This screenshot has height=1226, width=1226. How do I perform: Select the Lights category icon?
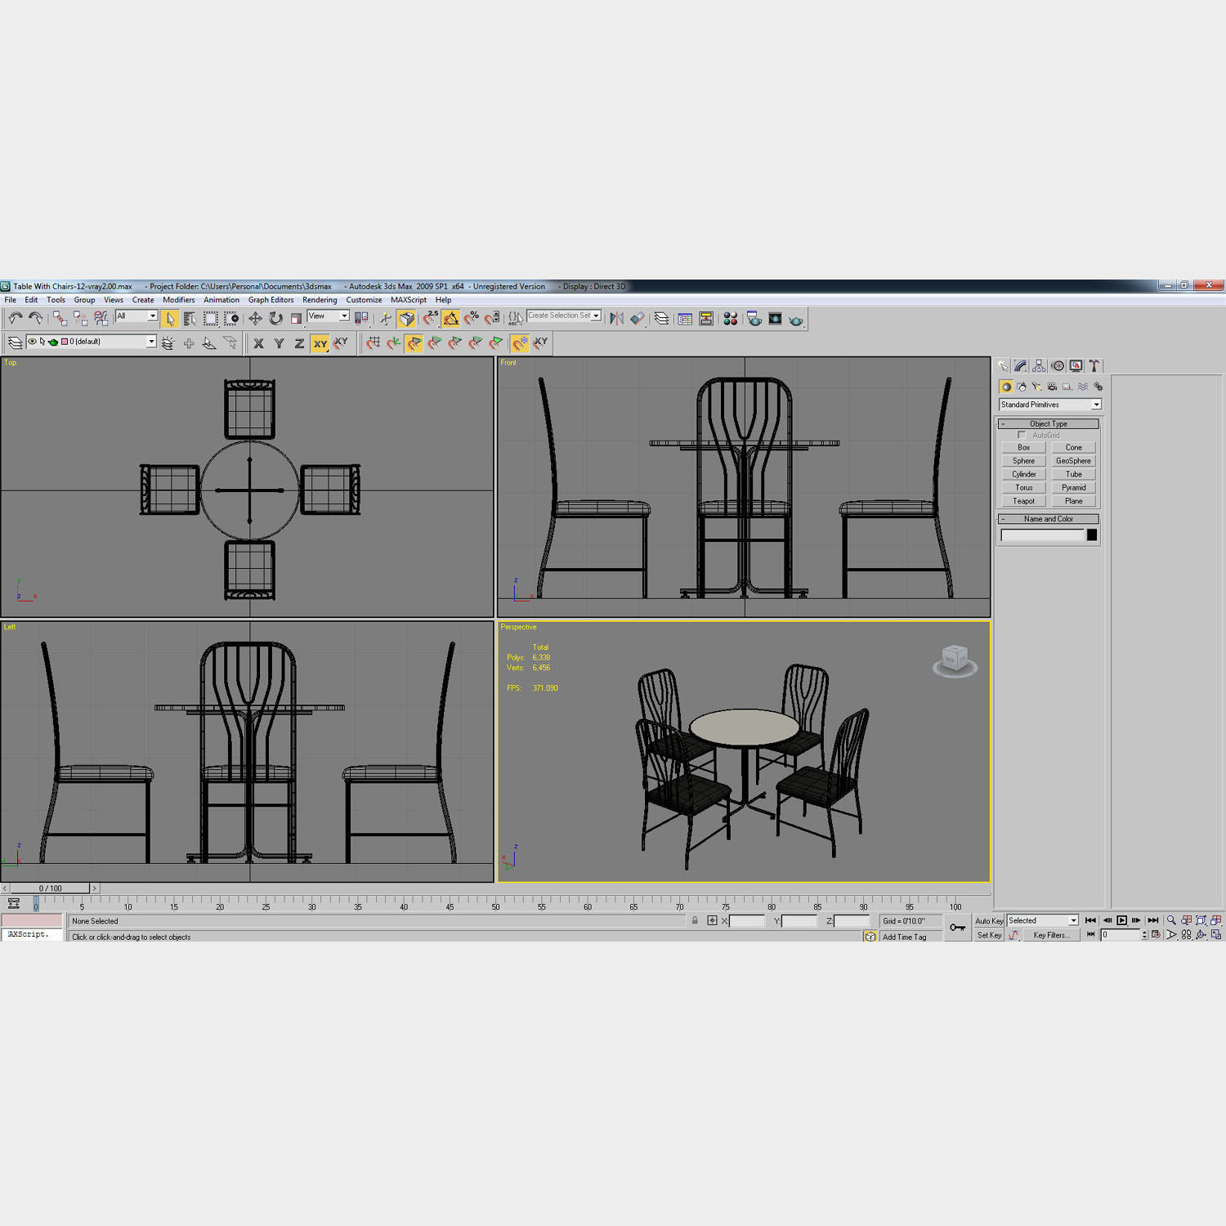[x=1037, y=387]
